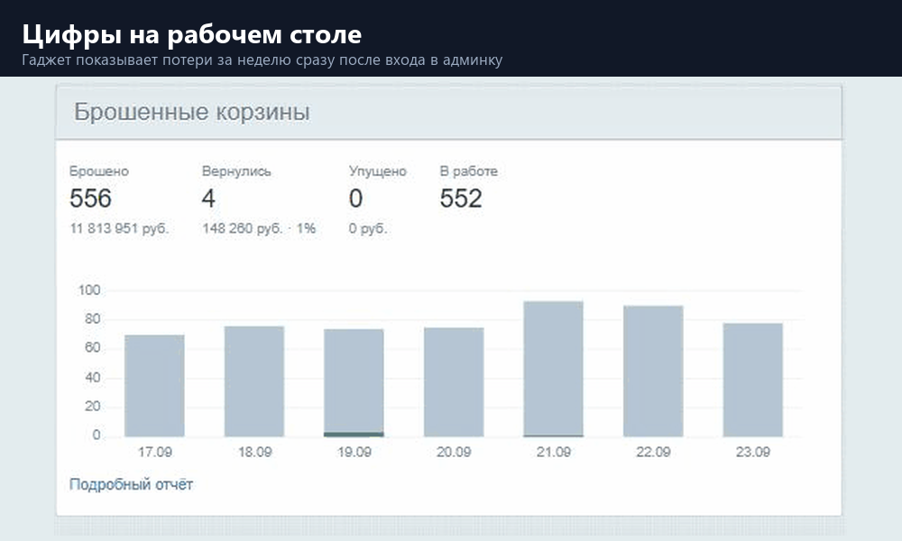Click the Брошено count 556
The height and width of the screenshot is (541, 902).
90,199
